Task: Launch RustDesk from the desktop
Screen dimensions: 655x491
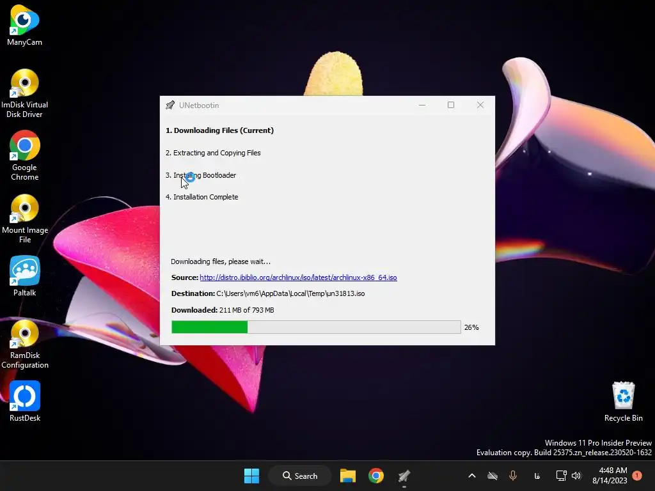Action: click(x=24, y=401)
